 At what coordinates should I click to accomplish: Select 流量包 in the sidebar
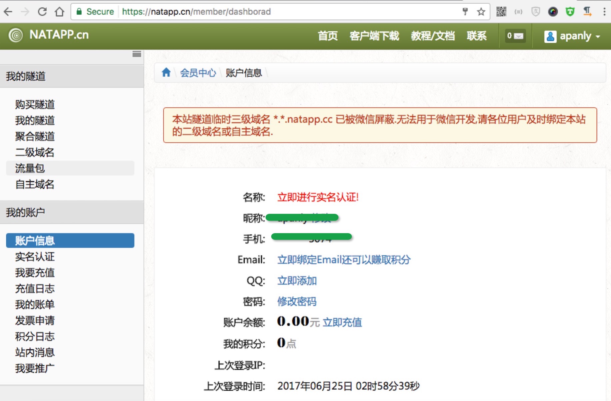[x=70, y=168]
